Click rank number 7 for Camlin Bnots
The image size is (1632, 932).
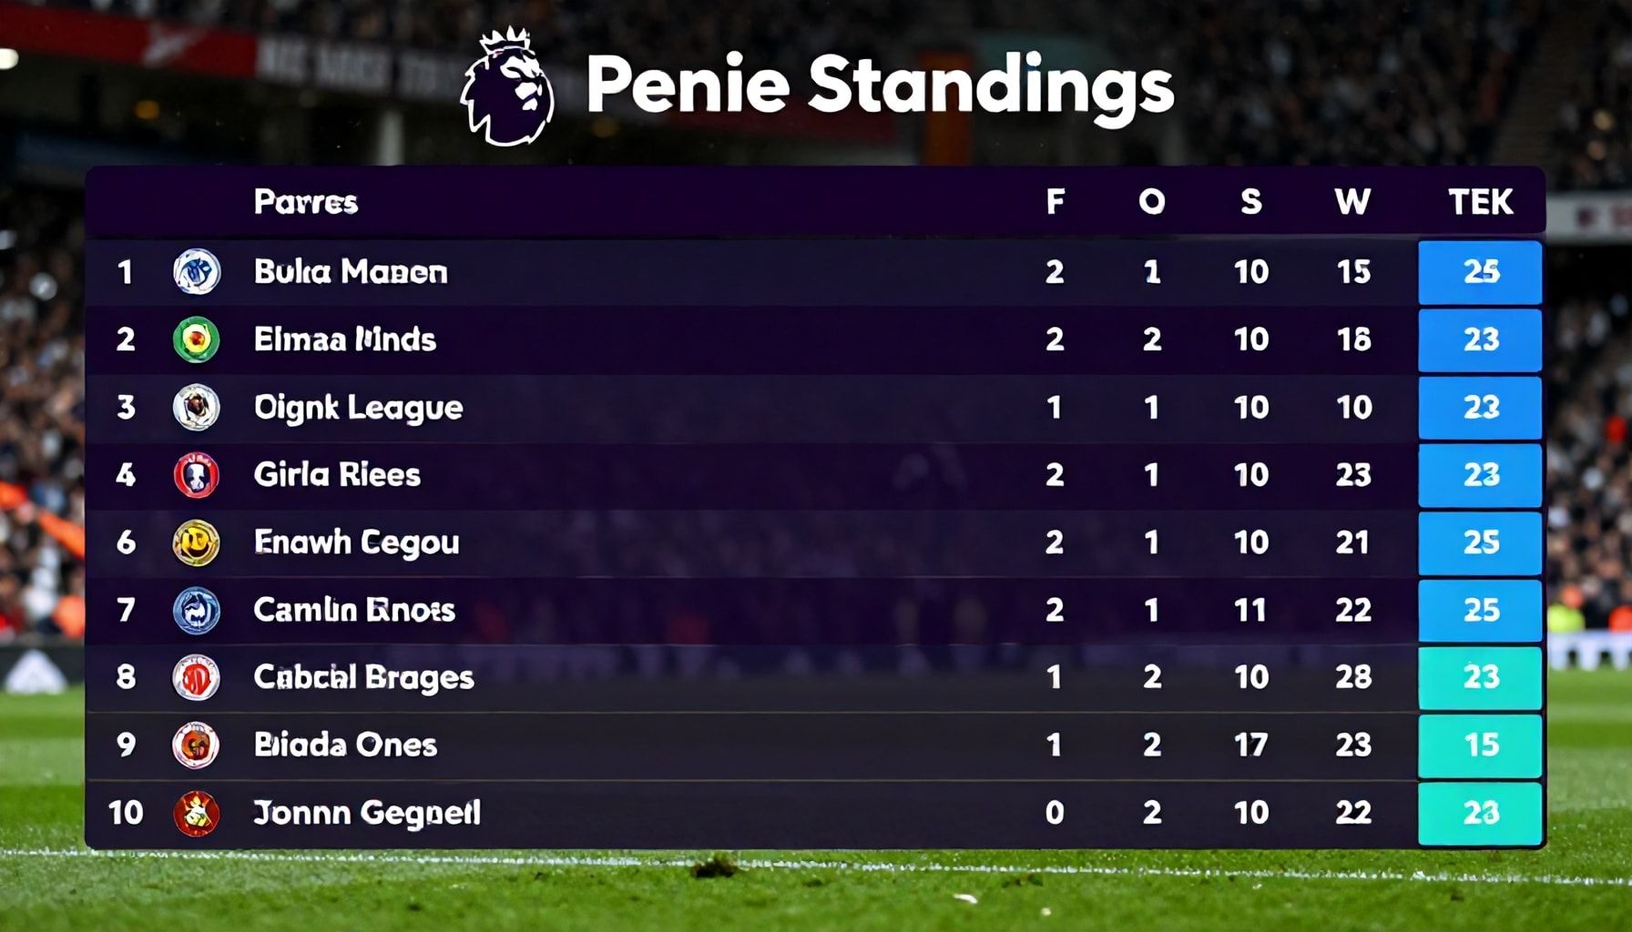(126, 610)
